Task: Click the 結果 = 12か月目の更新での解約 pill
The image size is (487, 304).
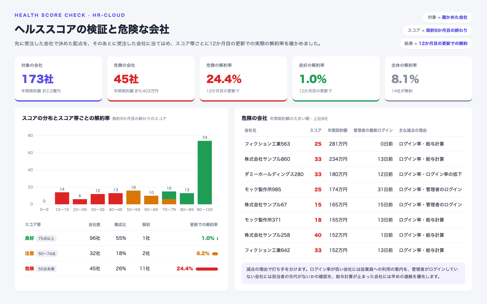Action: click(x=436, y=43)
